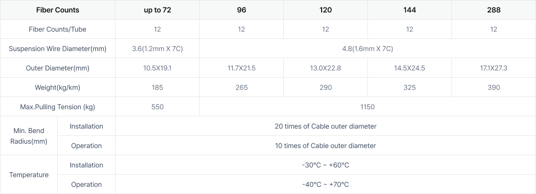
Task: Select outer diameter value 10.5X19.1
Action: click(x=157, y=68)
